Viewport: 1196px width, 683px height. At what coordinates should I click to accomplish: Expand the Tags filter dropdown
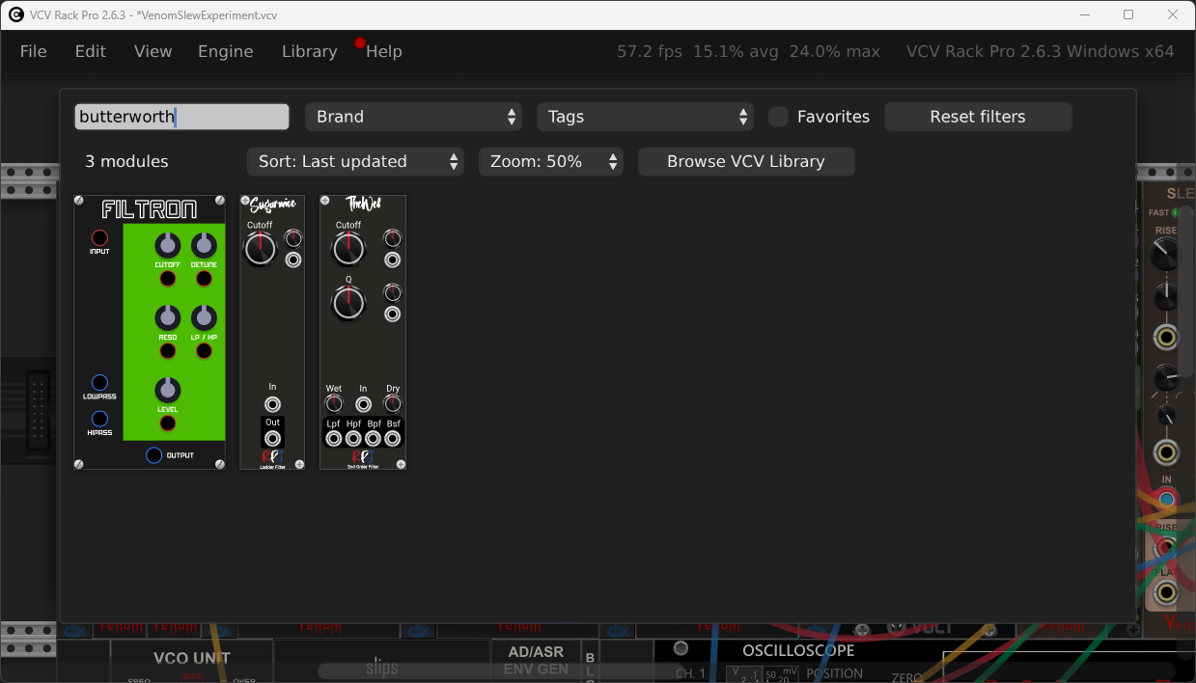click(645, 117)
